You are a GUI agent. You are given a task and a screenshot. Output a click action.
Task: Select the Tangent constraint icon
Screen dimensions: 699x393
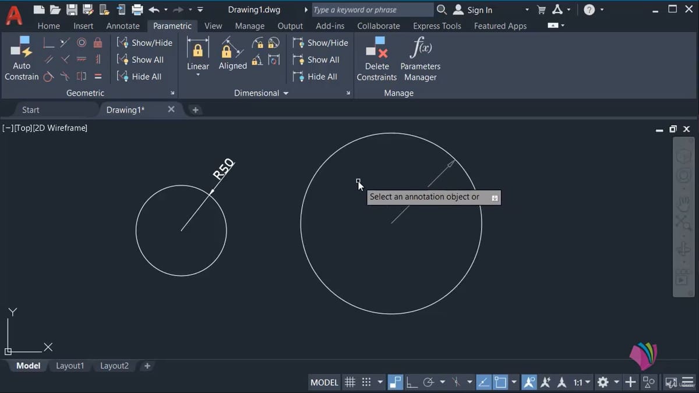point(49,76)
